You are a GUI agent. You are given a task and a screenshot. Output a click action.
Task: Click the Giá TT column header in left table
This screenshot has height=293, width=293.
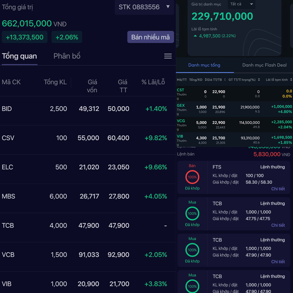[x=123, y=86]
